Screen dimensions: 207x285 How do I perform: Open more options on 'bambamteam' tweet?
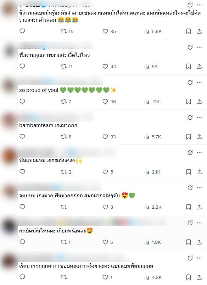[x=199, y=117]
